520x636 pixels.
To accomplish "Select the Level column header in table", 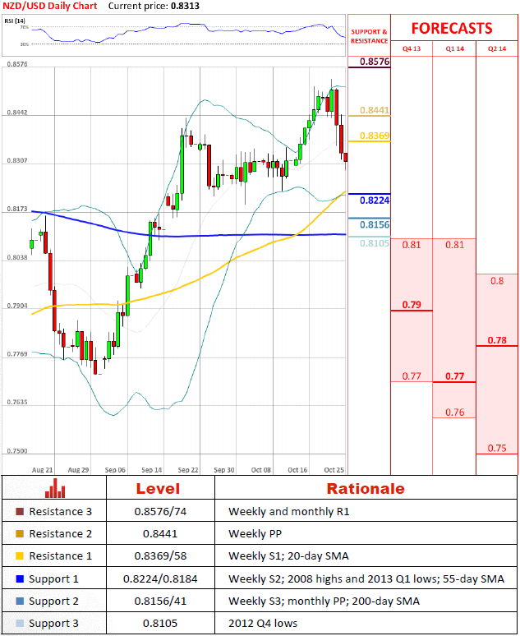I will coord(157,489).
